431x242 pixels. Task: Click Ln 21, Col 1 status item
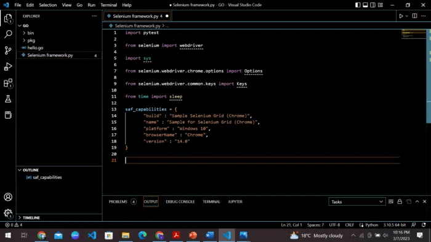click(291, 225)
